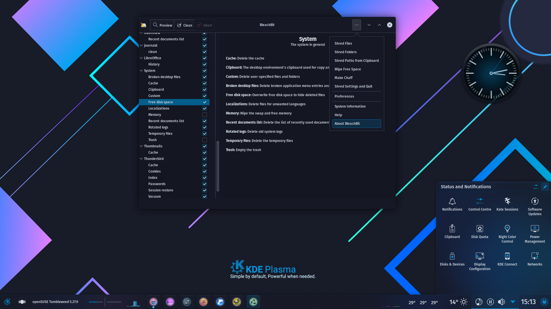Enable the Memory checkbox
Viewport: 551px width, 309px height.
point(205,115)
